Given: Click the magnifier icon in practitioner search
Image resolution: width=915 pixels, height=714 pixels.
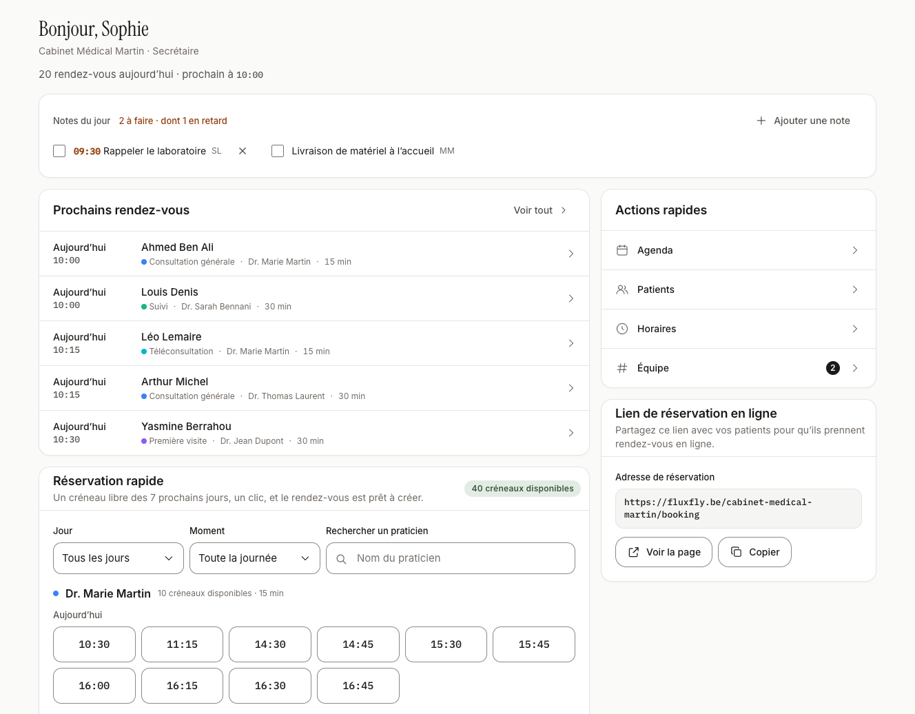Looking at the screenshot, I should pyautogui.click(x=341, y=559).
